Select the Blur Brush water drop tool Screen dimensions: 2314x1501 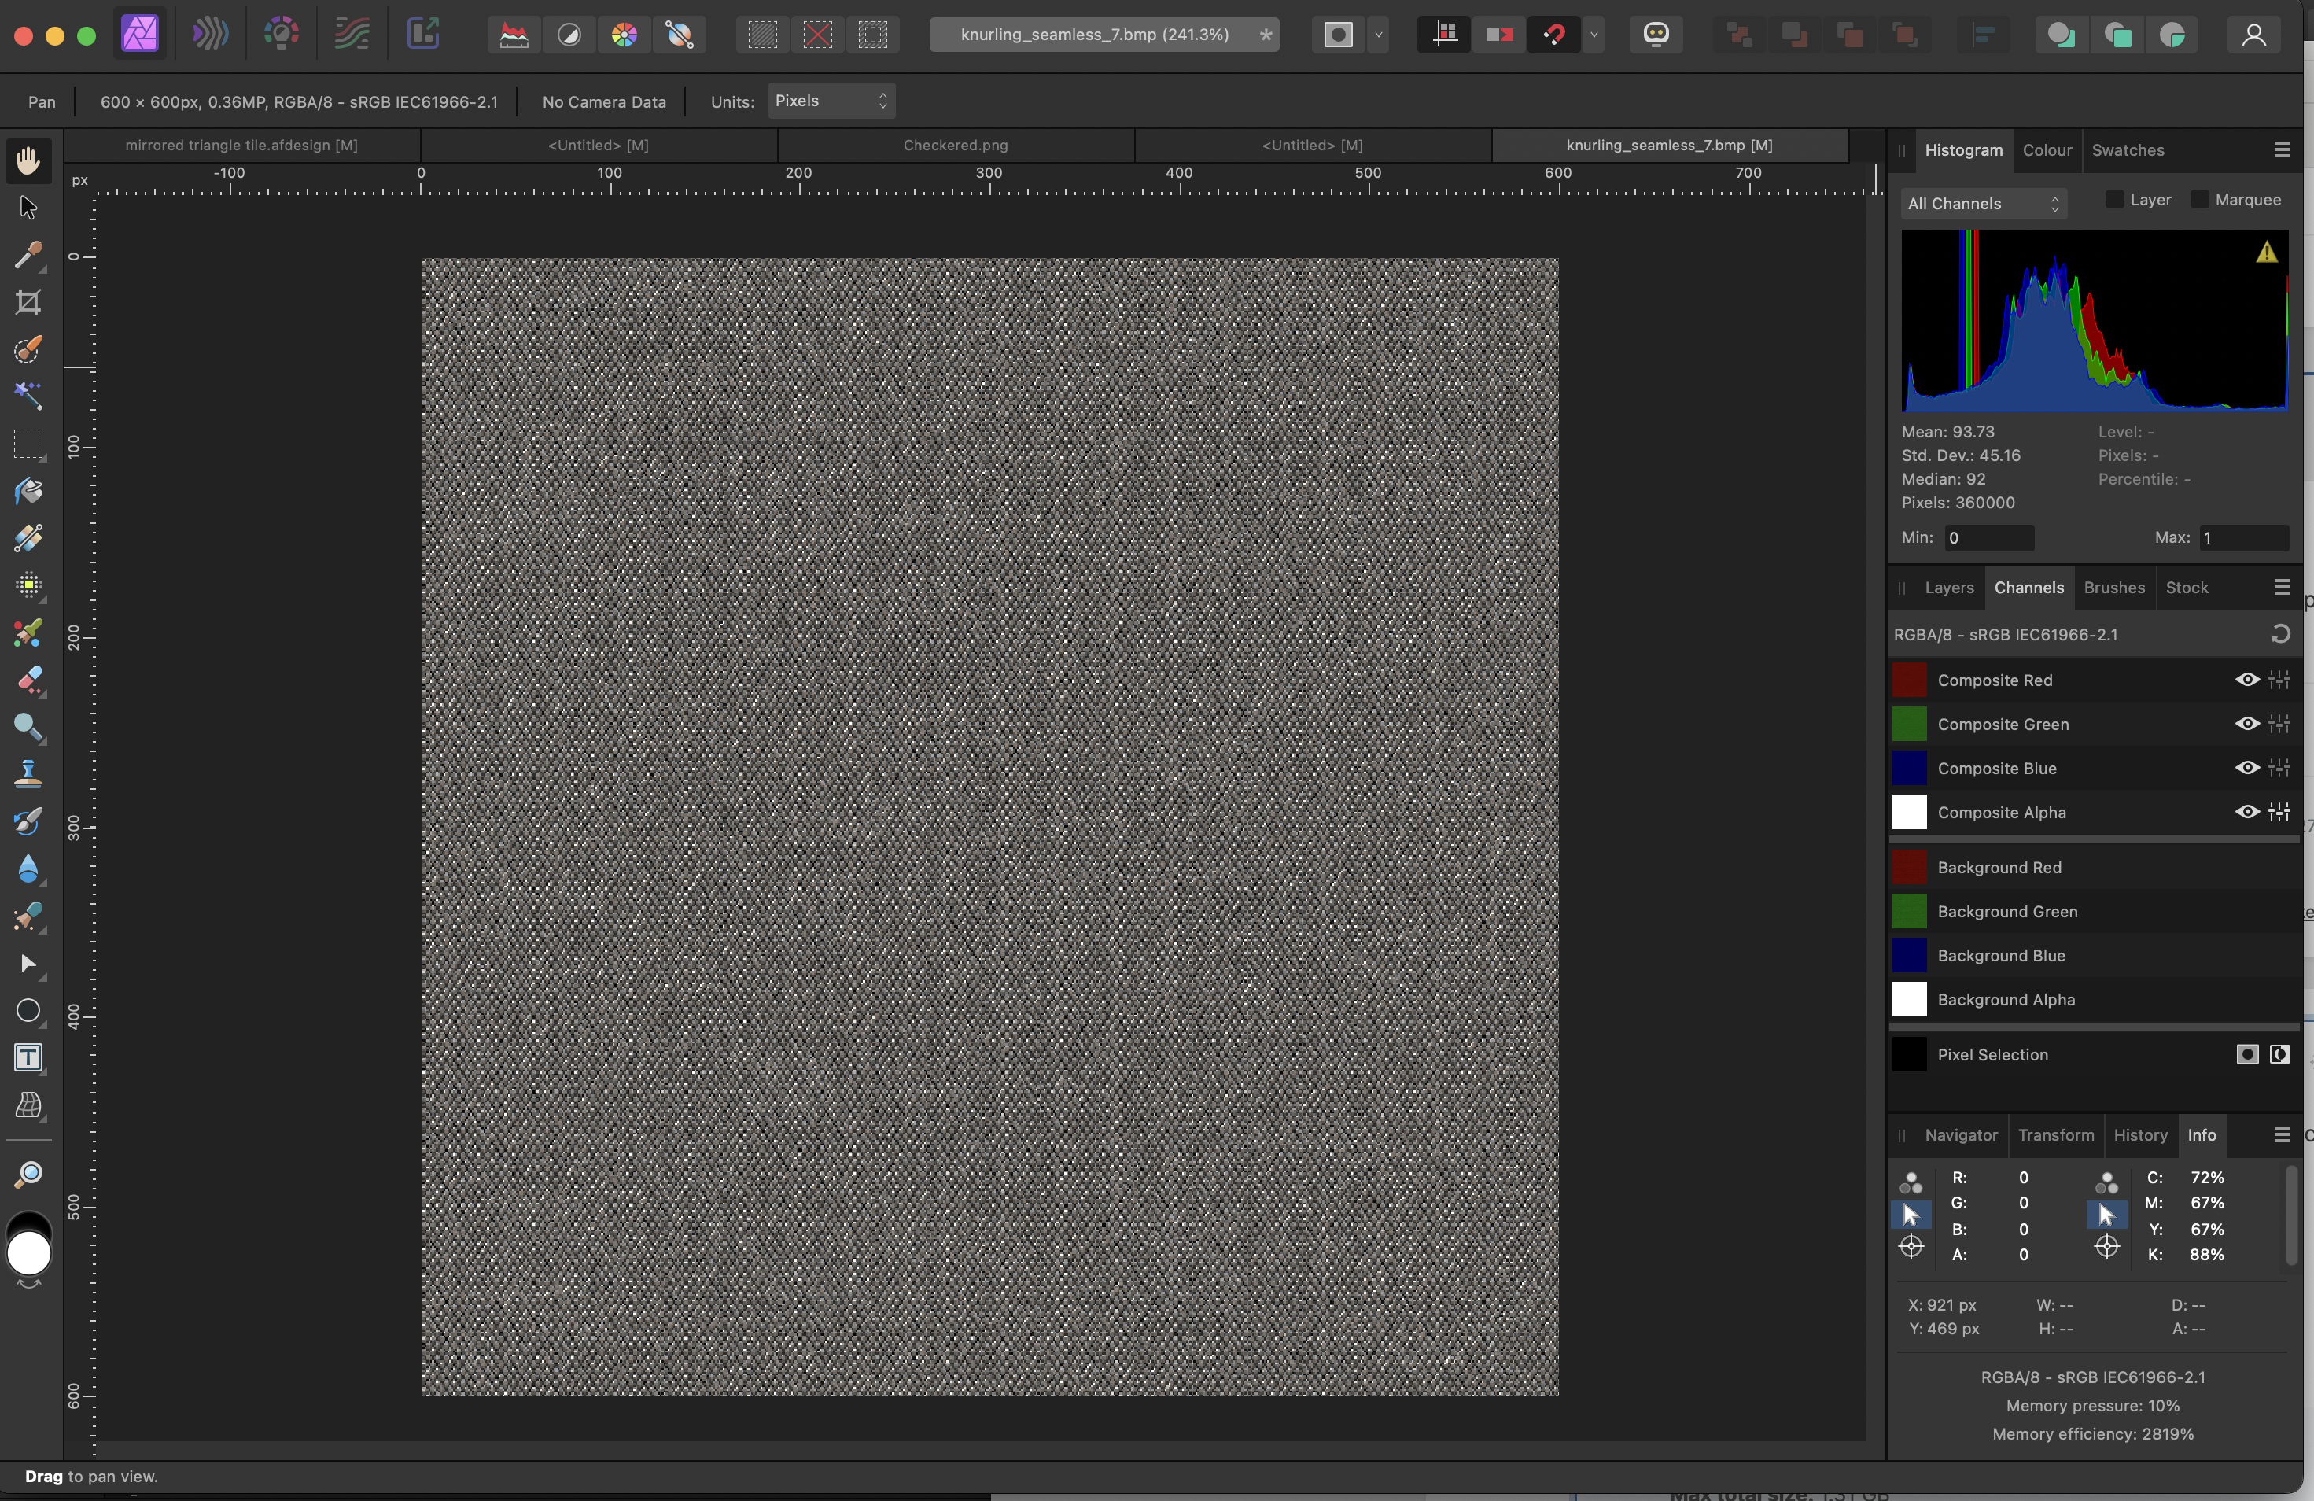pos(28,869)
